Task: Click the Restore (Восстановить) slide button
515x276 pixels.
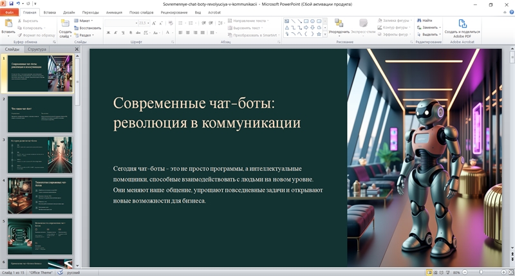Action: pos(88,28)
